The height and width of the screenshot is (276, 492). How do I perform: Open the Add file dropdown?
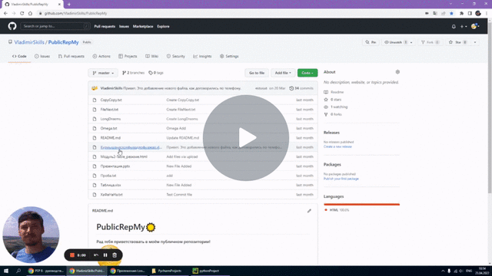coord(283,73)
